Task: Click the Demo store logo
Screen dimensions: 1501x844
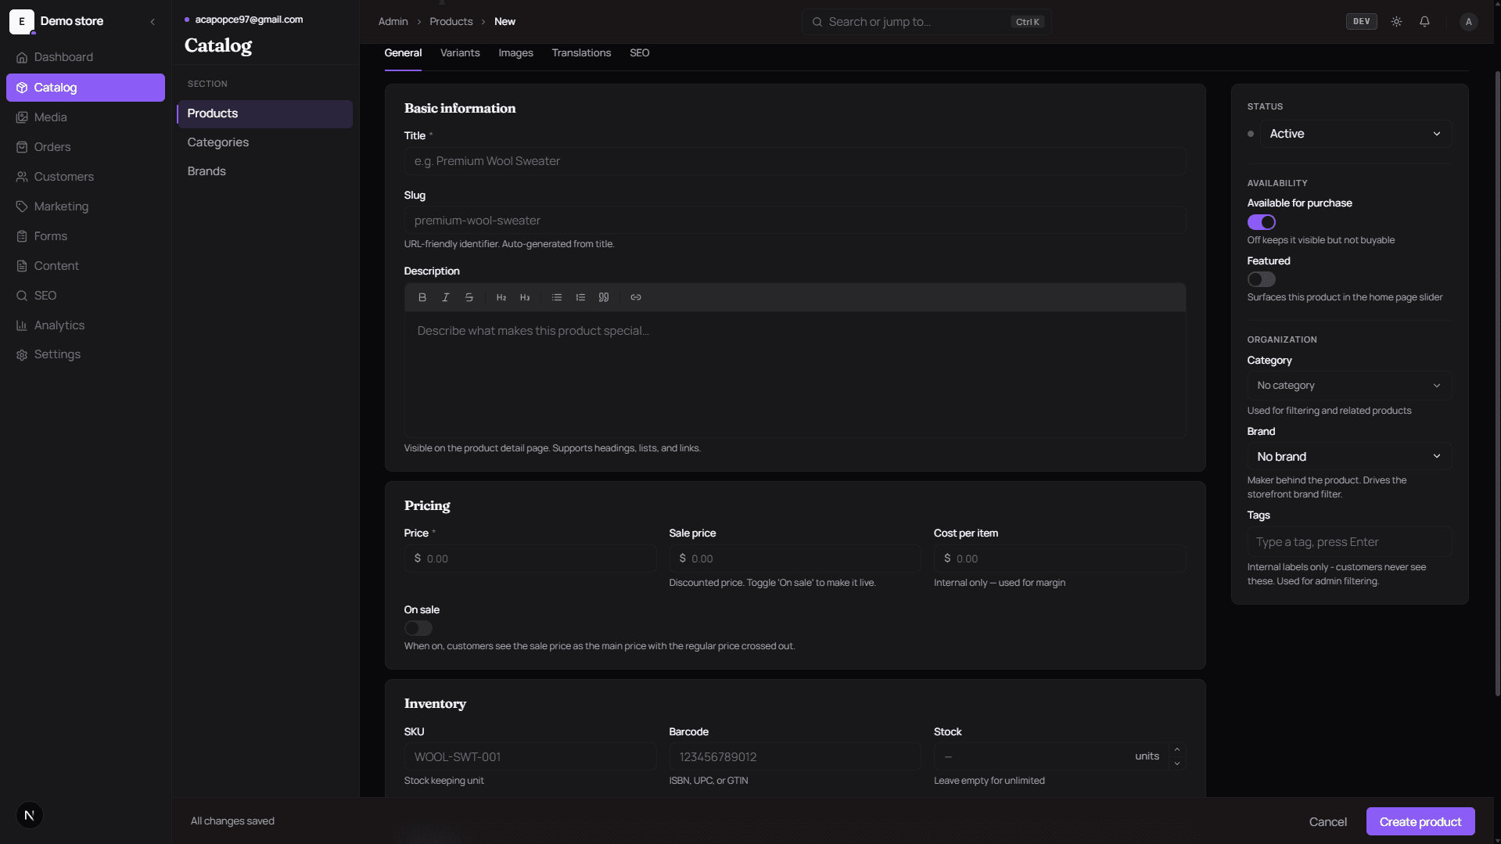Action: coord(22,22)
